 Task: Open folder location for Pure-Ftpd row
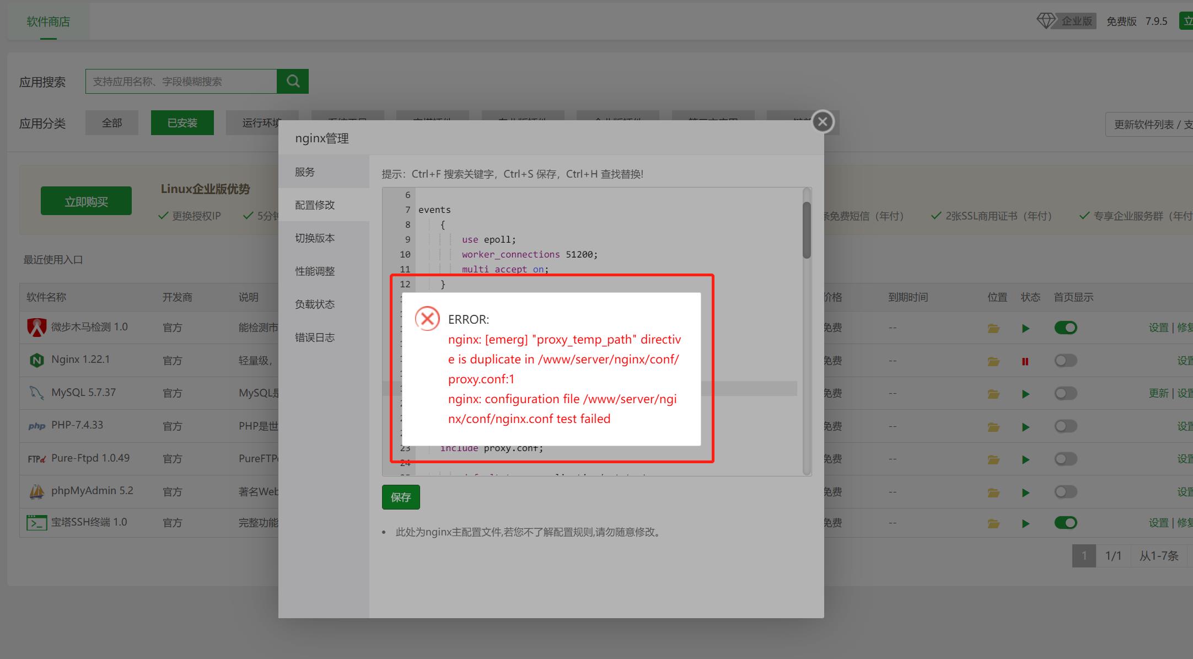tap(993, 459)
